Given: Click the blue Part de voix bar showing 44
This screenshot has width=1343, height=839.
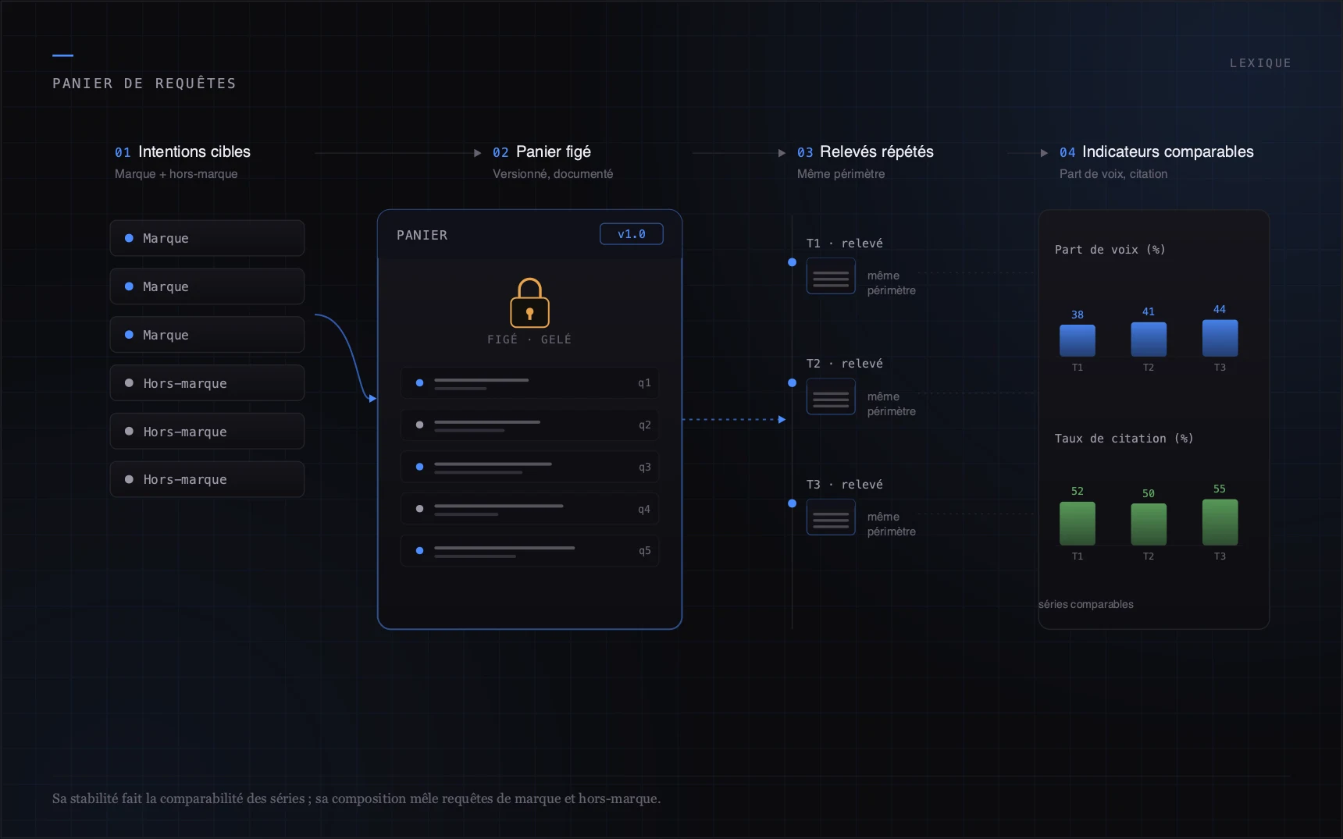Looking at the screenshot, I should click(1220, 338).
